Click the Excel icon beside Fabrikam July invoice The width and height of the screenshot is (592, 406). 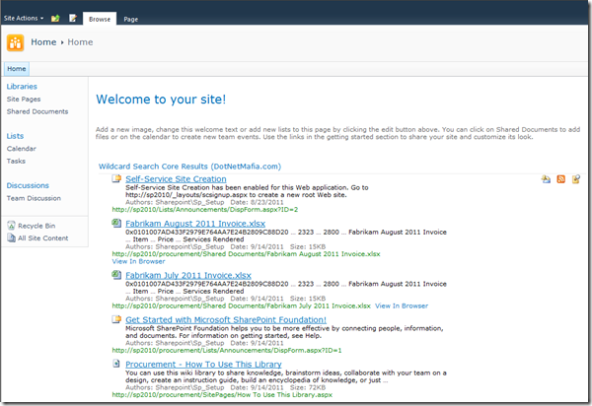116,275
